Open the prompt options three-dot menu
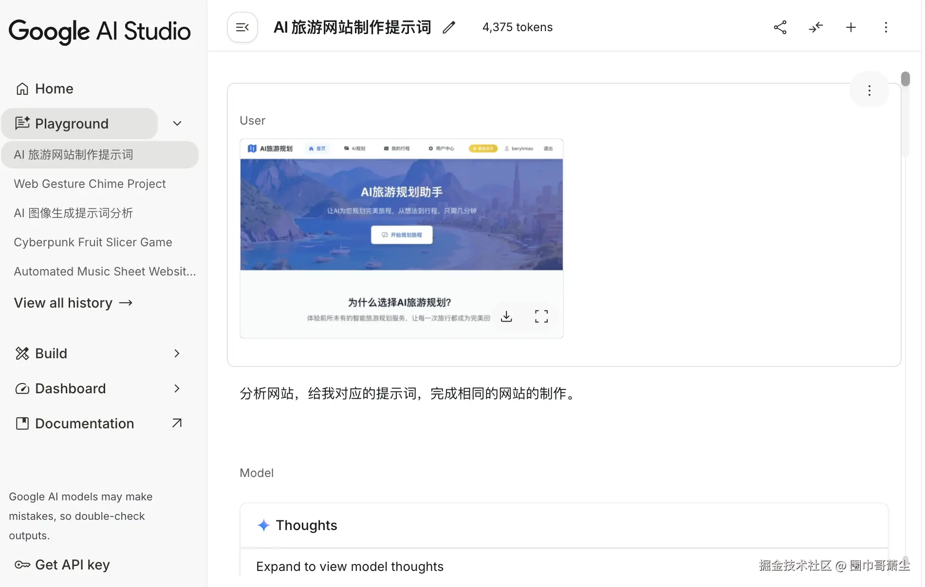 [x=886, y=27]
